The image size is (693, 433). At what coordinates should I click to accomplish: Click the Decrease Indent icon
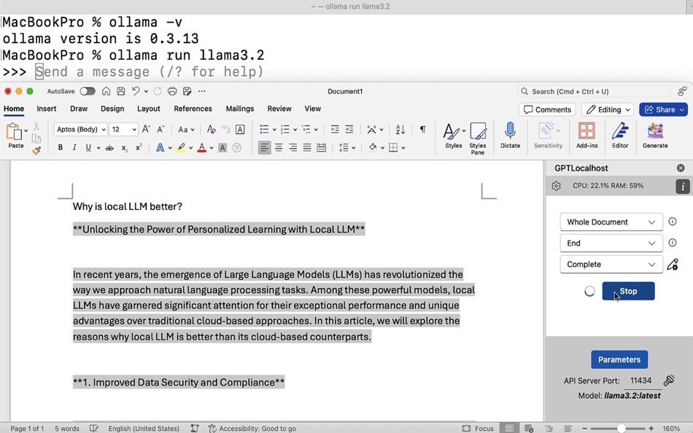coord(335,129)
